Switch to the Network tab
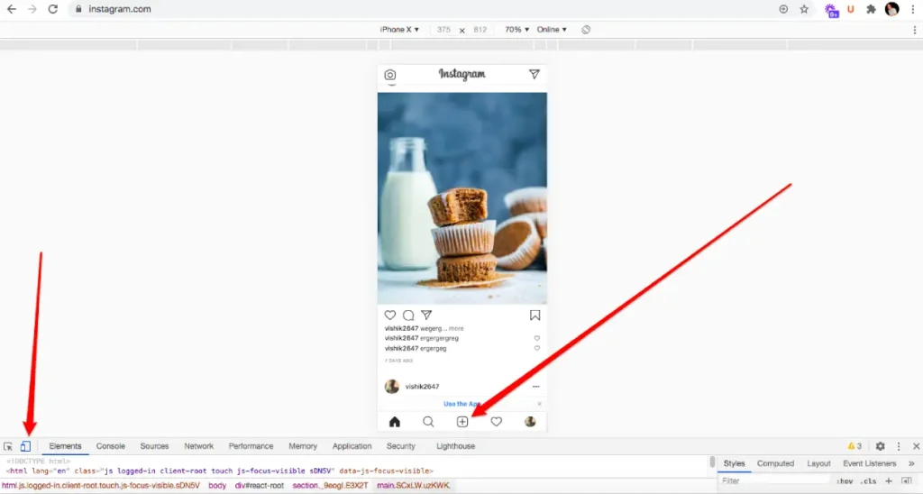 [199, 446]
